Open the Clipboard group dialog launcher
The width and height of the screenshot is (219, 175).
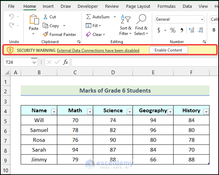79,42
